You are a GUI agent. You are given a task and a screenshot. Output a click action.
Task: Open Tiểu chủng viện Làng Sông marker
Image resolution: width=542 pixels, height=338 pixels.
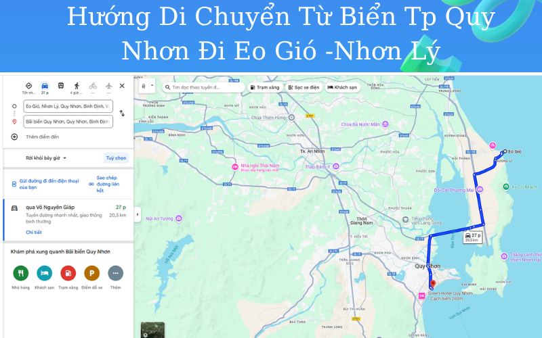click(405, 219)
